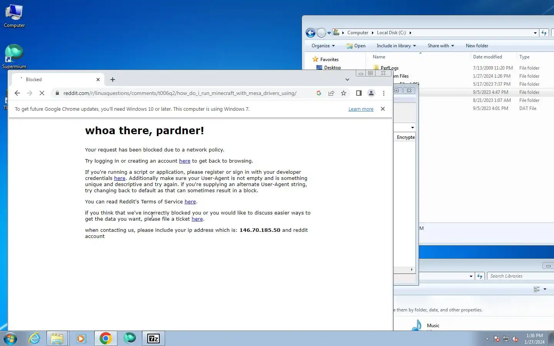This screenshot has width=554, height=346.
Task: Open Supermium from the taskbar
Action: click(130, 338)
